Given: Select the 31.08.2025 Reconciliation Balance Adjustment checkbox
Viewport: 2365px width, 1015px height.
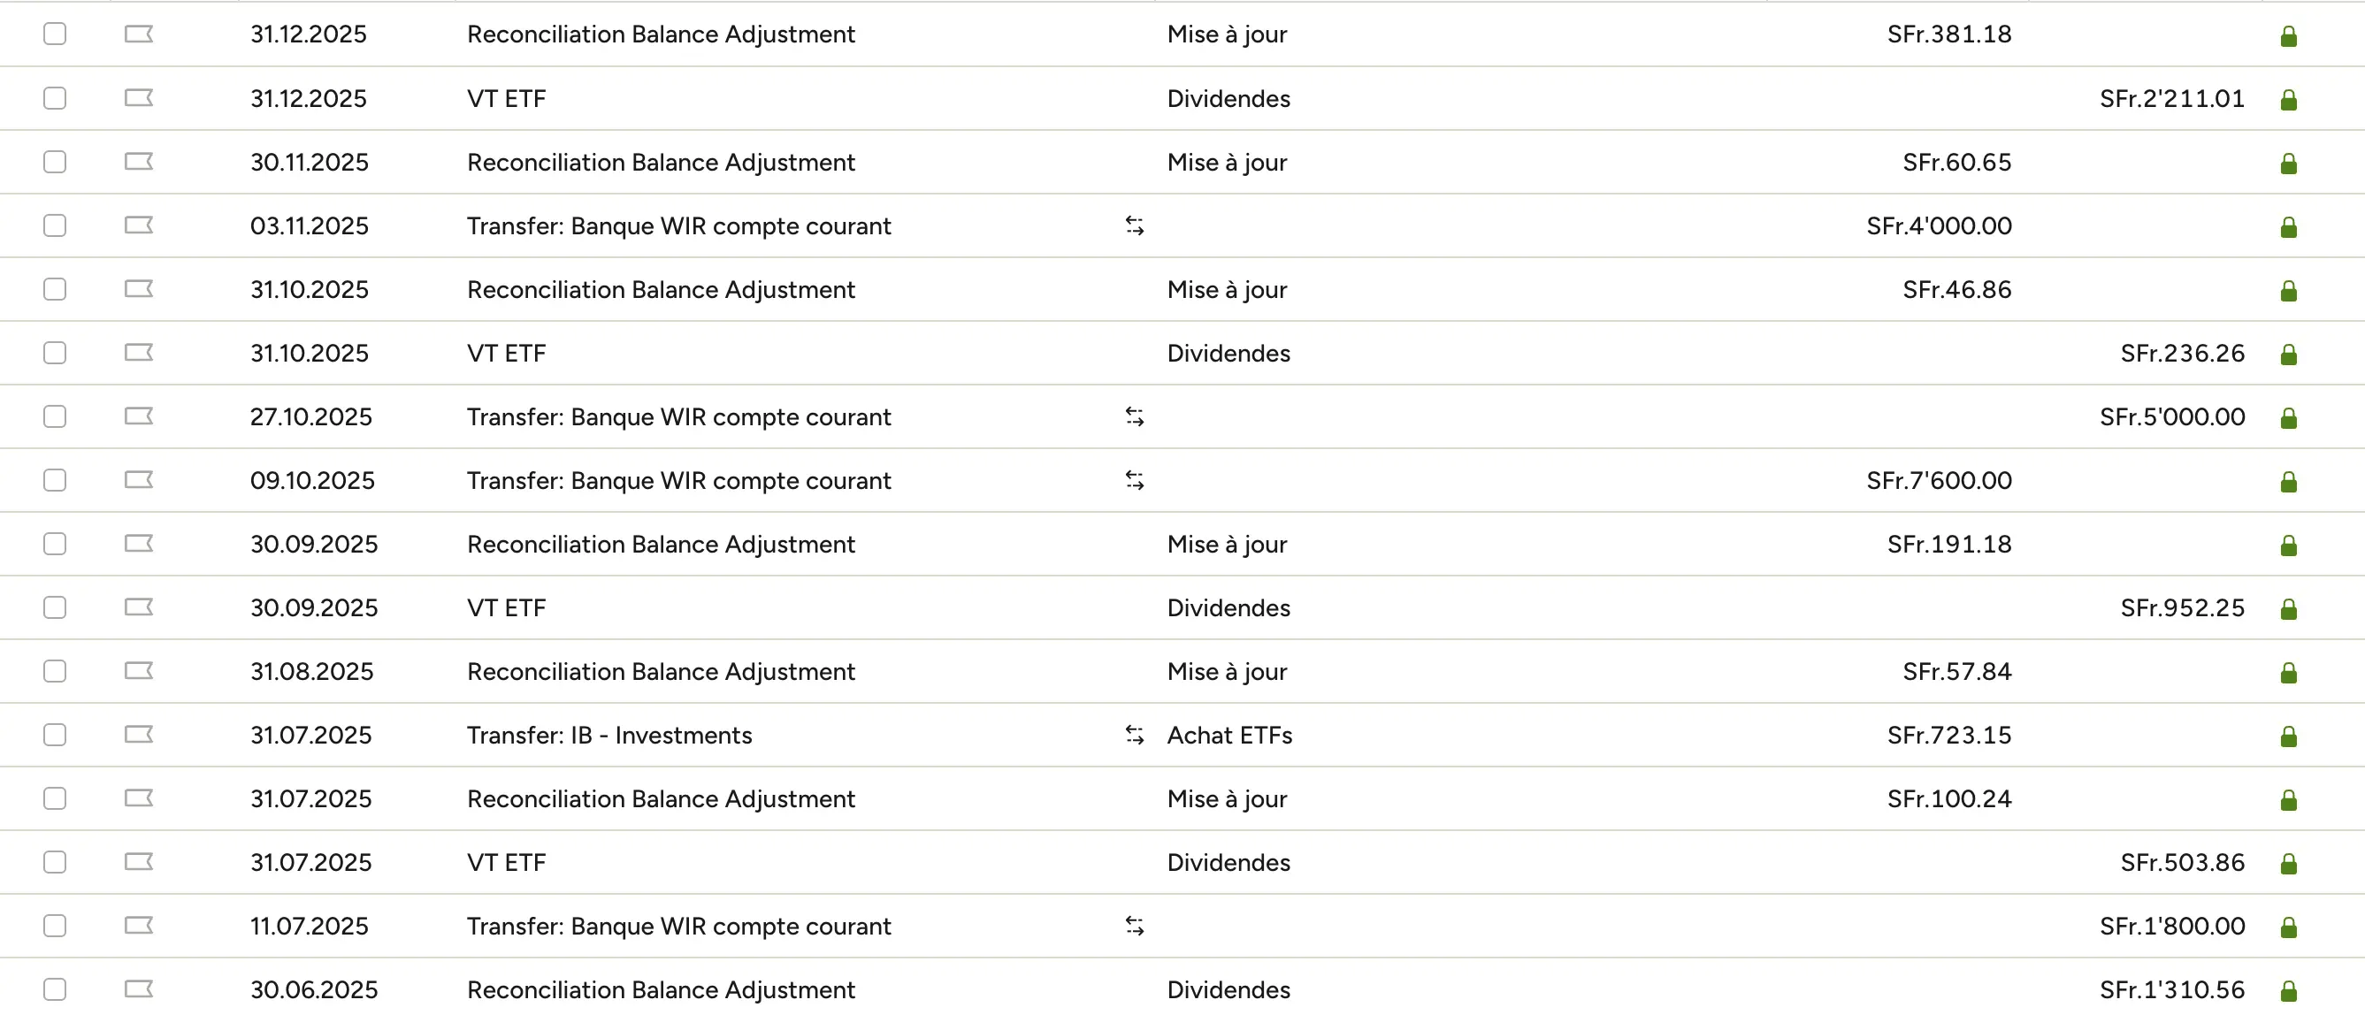Looking at the screenshot, I should 54,671.
